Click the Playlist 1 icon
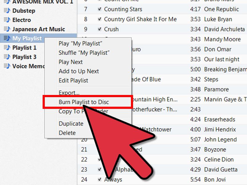This screenshot has width=247, height=185. point(7,47)
